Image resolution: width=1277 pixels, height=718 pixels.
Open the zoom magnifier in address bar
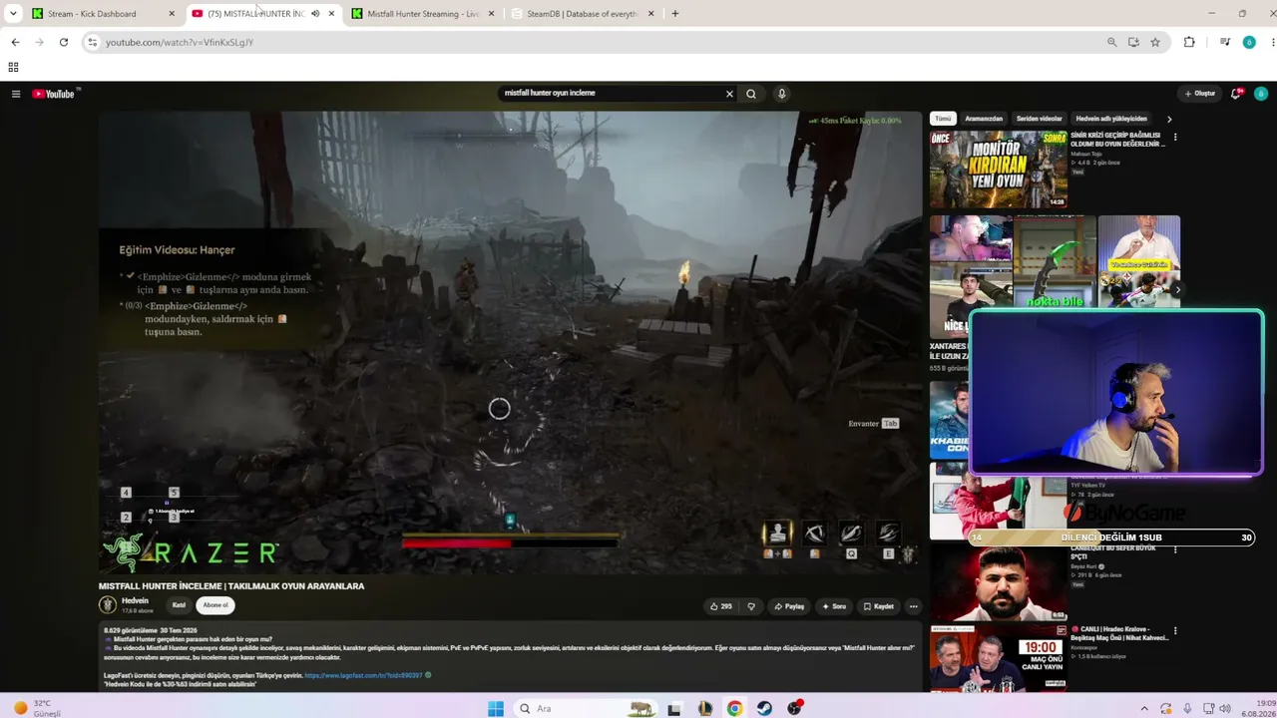pyautogui.click(x=1112, y=42)
